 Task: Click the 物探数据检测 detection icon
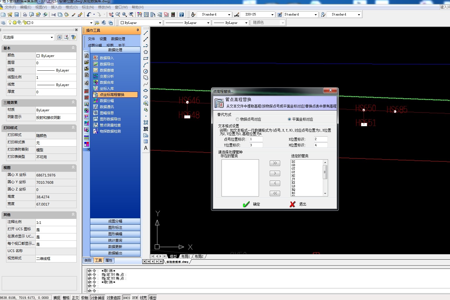point(96,131)
